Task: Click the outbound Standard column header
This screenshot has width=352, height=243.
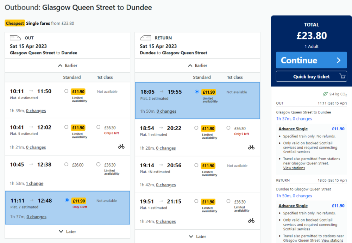Action: pos(72,77)
